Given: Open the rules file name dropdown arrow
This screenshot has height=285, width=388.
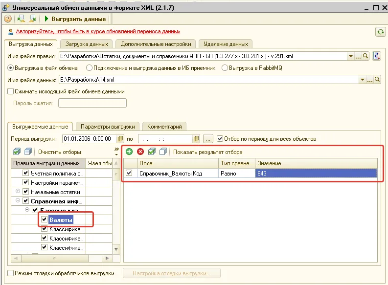Looking at the screenshot, I should [x=351, y=56].
